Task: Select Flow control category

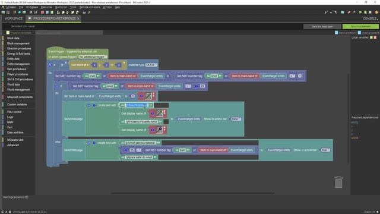Action: click(14, 112)
